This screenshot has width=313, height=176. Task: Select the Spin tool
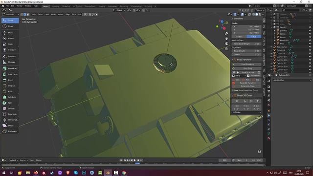pyautogui.click(x=10, y=103)
